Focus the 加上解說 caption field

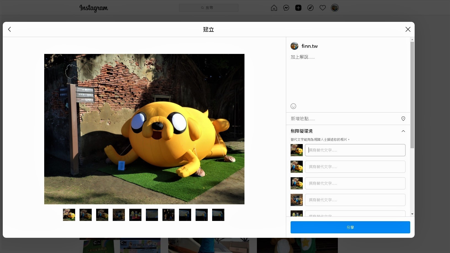348,77
